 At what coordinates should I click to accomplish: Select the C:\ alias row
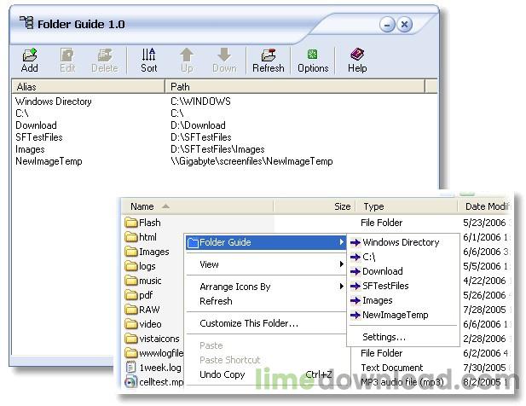(x=22, y=113)
